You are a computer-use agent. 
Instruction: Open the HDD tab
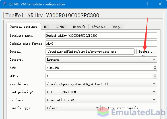47,27
